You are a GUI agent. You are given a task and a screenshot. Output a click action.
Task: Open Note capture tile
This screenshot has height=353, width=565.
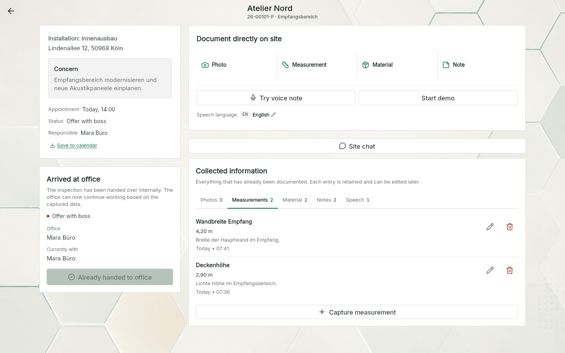(478, 65)
